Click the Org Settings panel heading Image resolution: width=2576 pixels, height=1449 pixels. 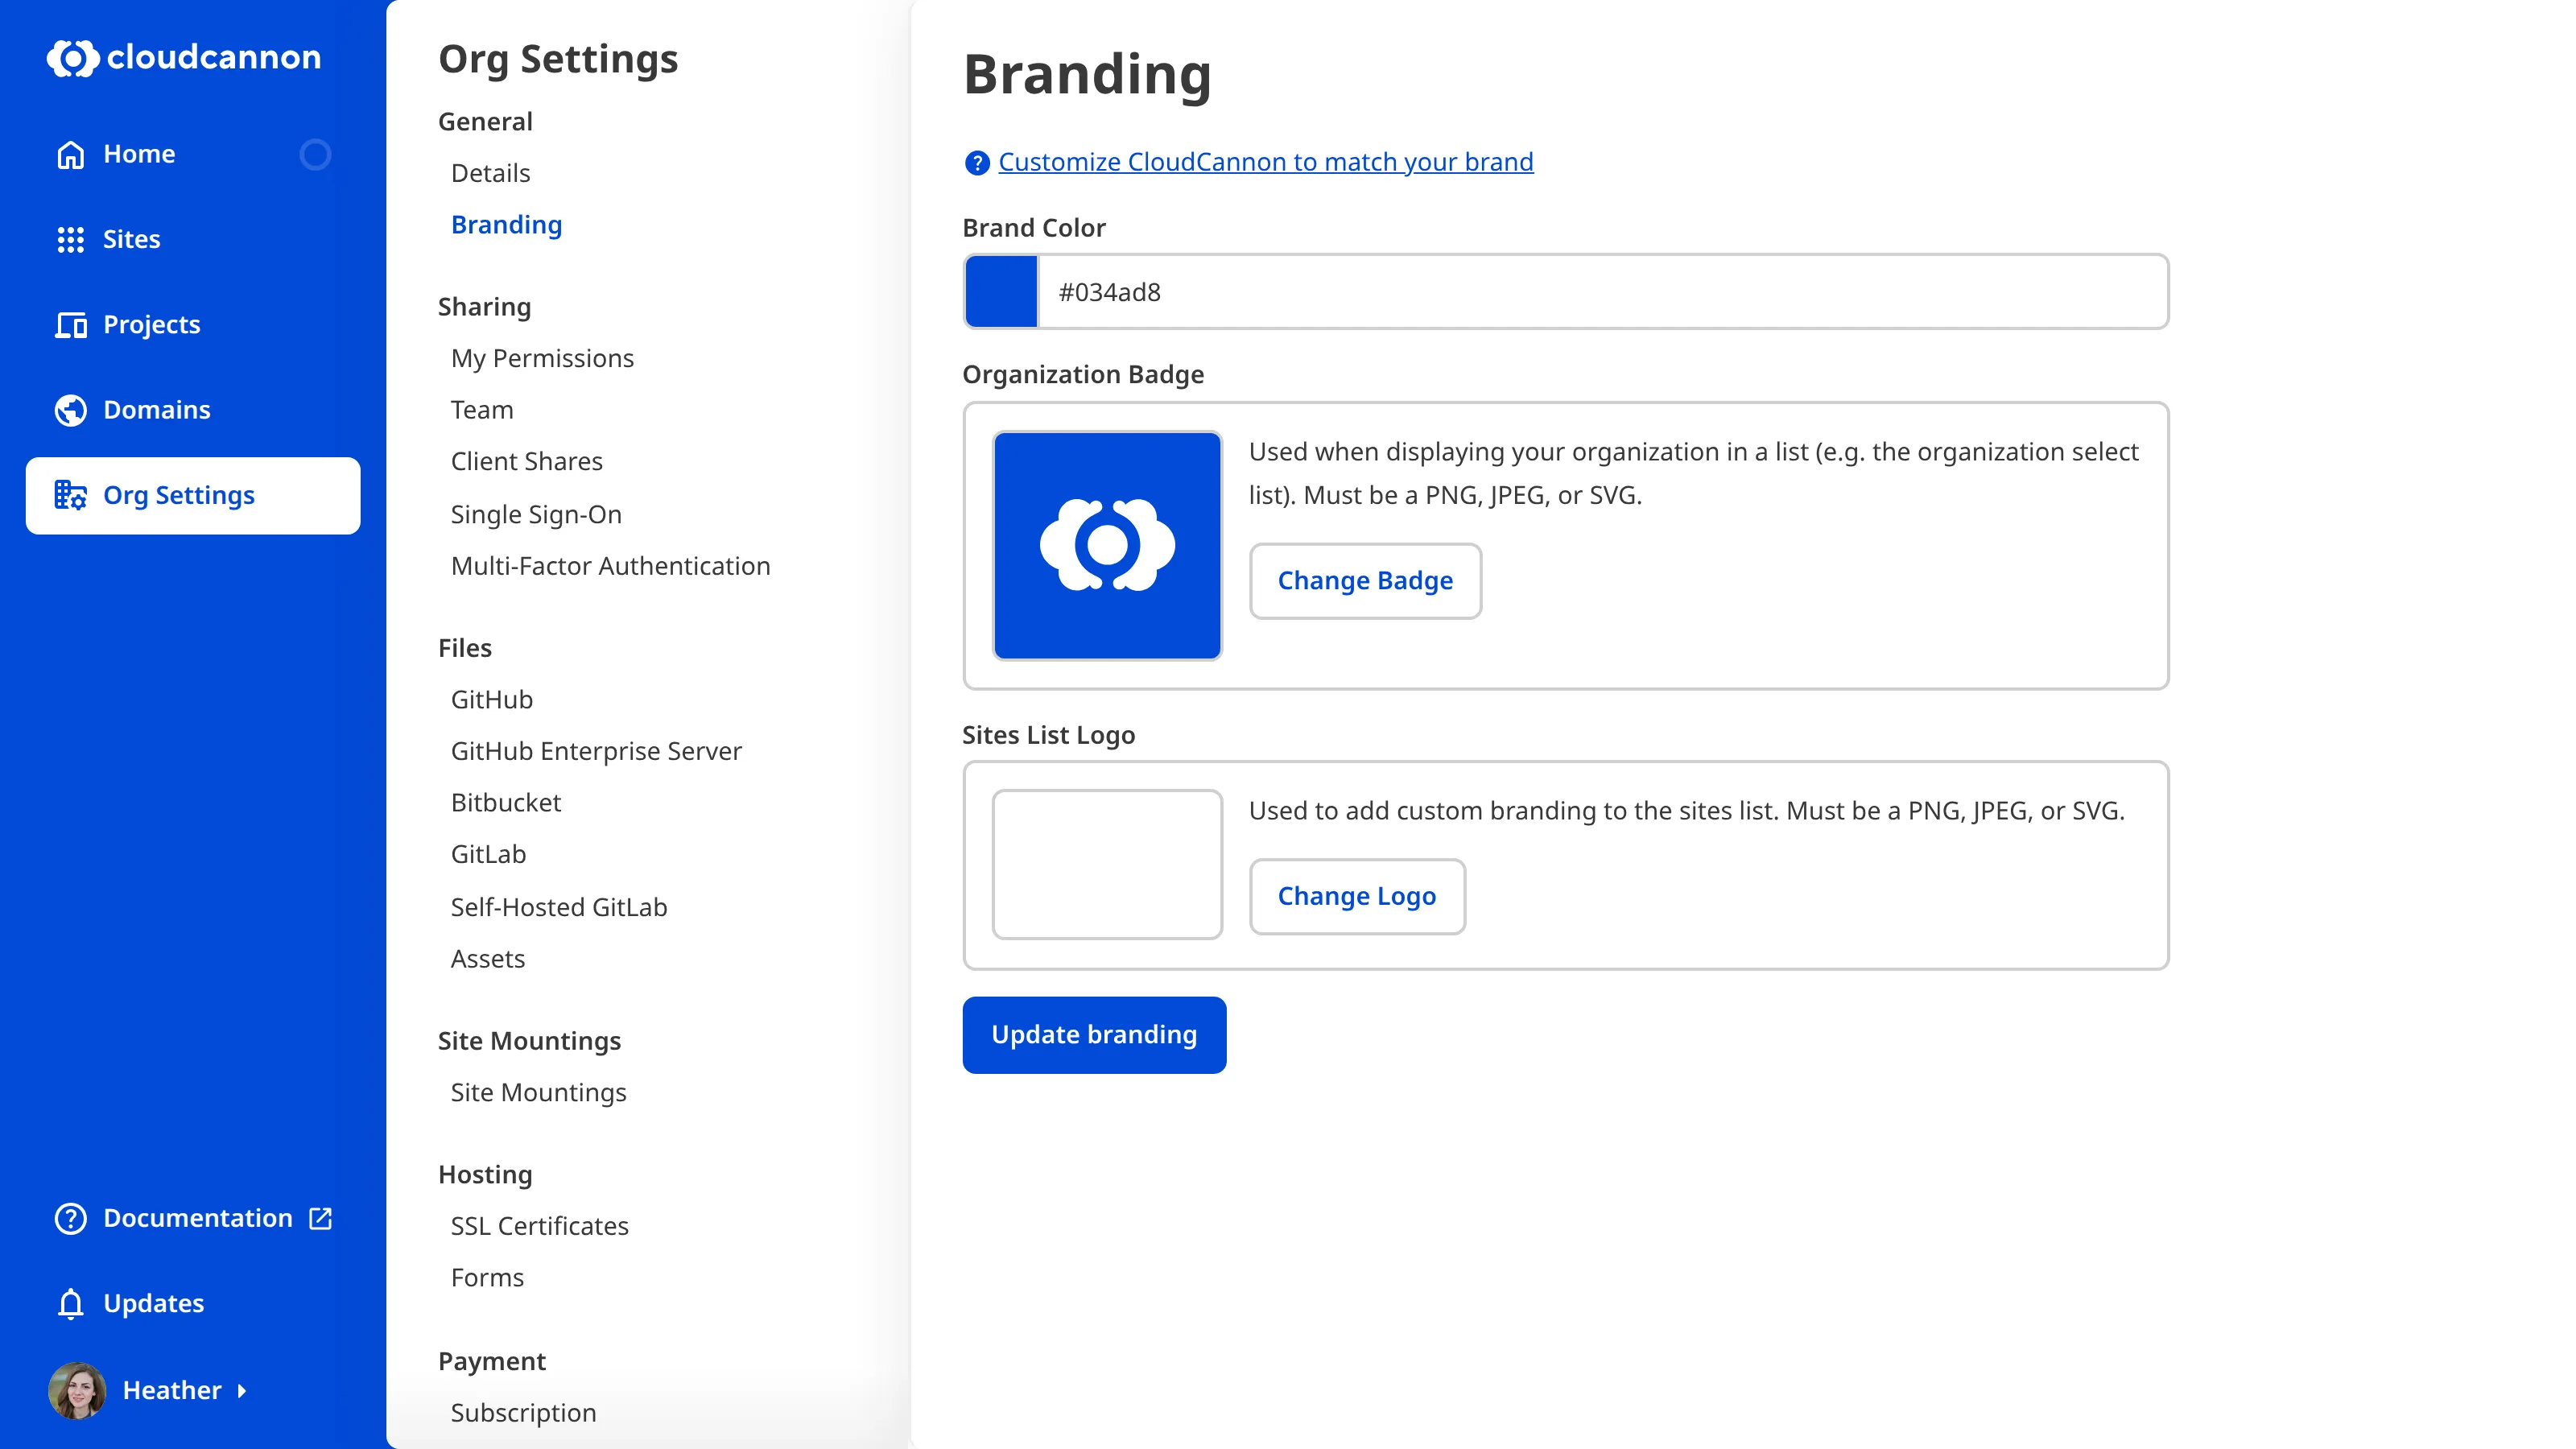click(x=558, y=60)
